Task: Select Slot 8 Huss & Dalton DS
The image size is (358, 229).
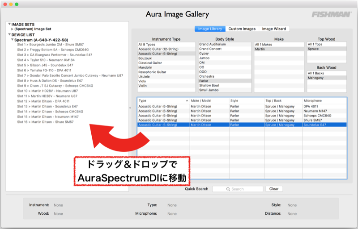Action: coord(50,81)
